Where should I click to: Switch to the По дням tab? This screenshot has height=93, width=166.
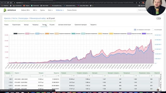[52, 25]
